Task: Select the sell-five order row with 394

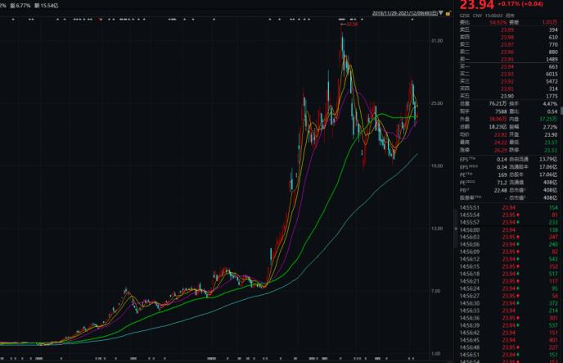Action: 508,29
